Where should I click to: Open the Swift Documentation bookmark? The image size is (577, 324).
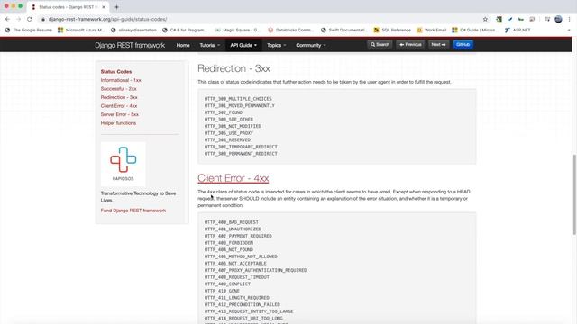coord(343,30)
